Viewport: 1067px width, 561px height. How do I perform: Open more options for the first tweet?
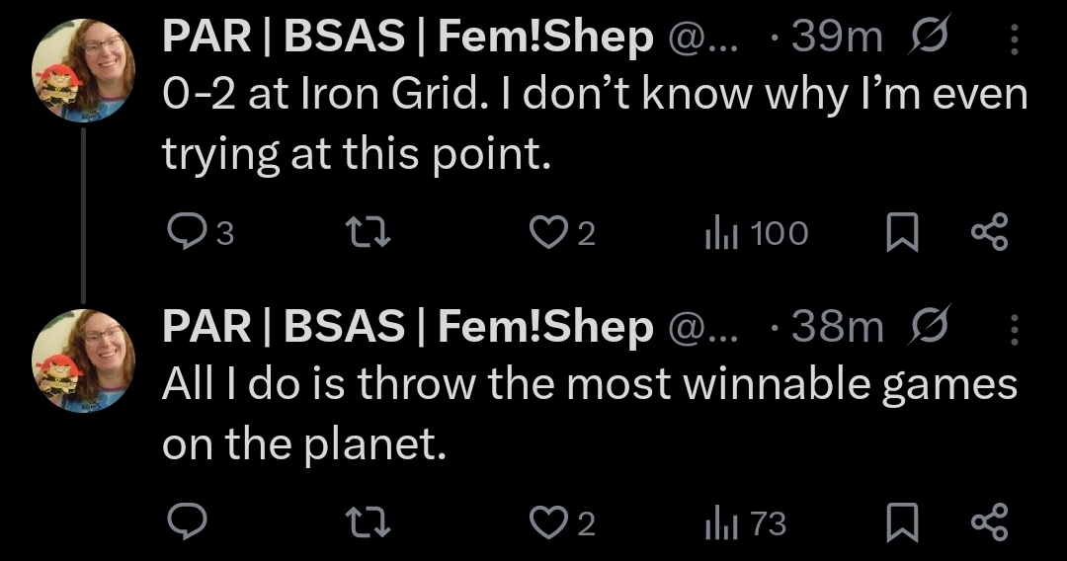tap(1014, 39)
